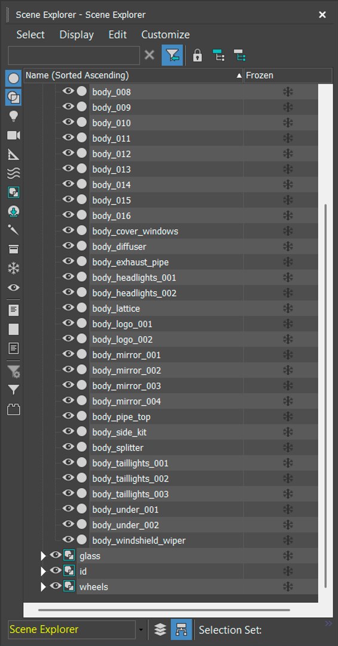Click the second hierarchy tree toolbar icon
Viewport: 338px width, 646px height.
tap(239, 55)
